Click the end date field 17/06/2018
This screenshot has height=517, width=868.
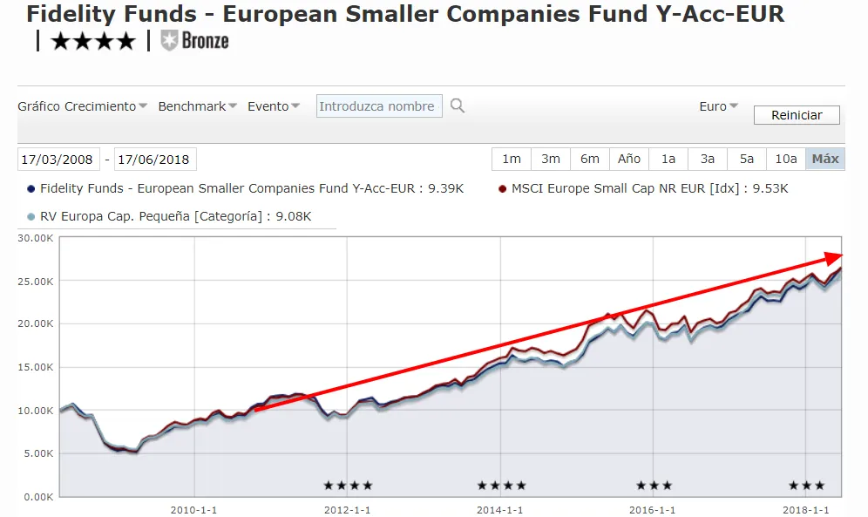click(x=155, y=160)
